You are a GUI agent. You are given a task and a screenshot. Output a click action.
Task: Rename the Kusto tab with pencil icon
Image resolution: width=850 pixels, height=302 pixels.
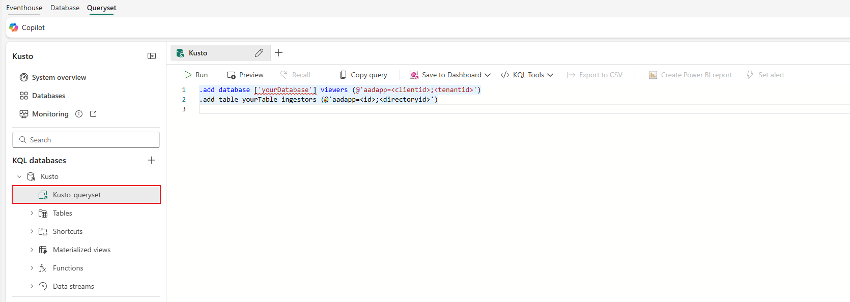pos(259,53)
